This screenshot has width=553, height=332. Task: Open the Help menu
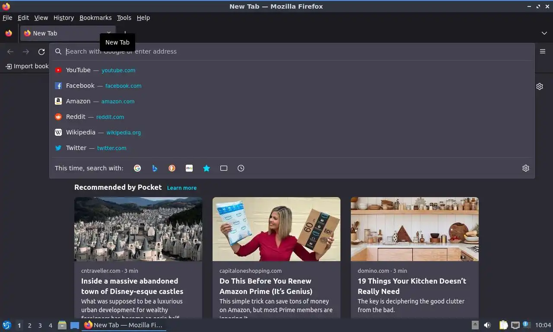pos(143,18)
